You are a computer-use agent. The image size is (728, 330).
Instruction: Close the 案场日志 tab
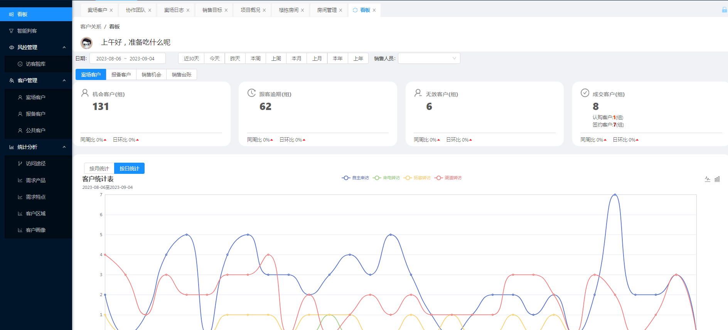(x=188, y=10)
